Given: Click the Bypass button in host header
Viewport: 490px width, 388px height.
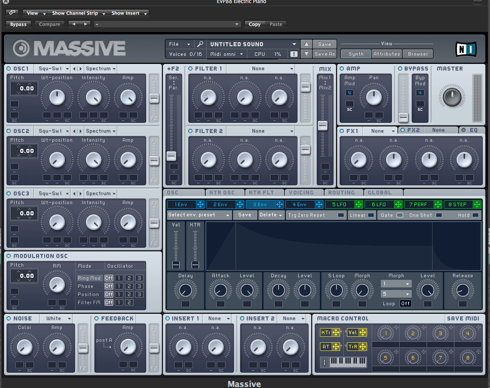Looking at the screenshot, I should 18,24.
